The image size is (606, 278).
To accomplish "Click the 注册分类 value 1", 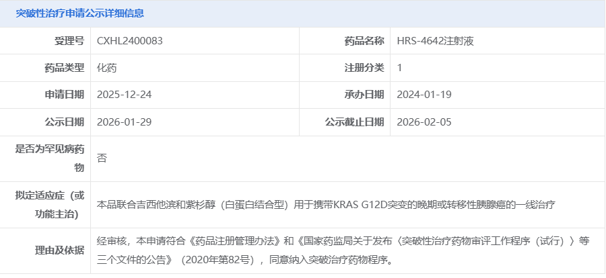I will pyautogui.click(x=400, y=67).
